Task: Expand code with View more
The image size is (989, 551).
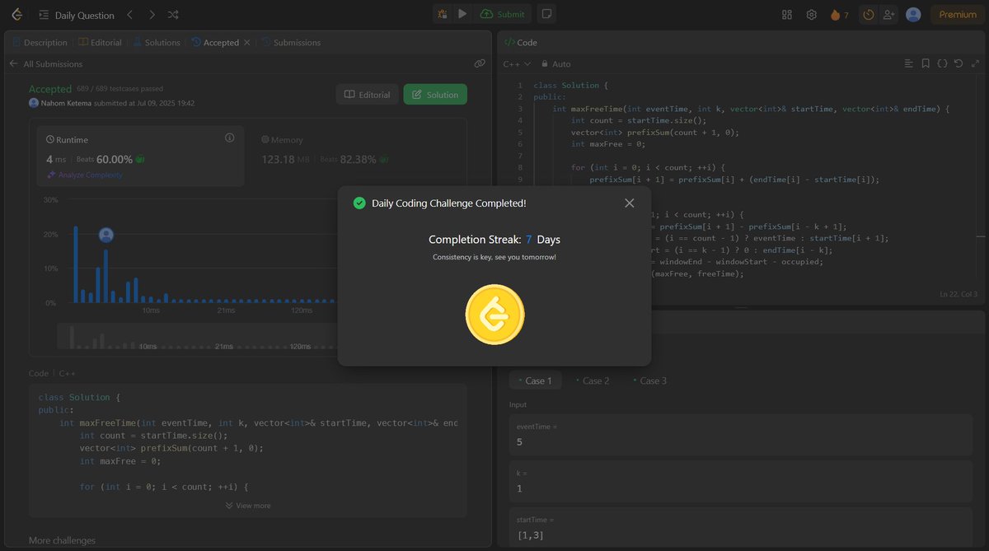Action: click(x=248, y=506)
